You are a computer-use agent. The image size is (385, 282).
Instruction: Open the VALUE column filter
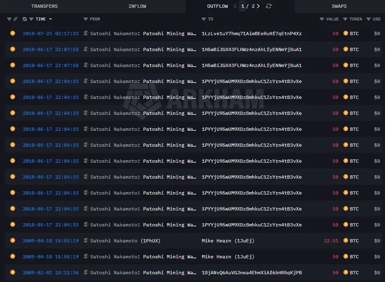click(x=322, y=19)
